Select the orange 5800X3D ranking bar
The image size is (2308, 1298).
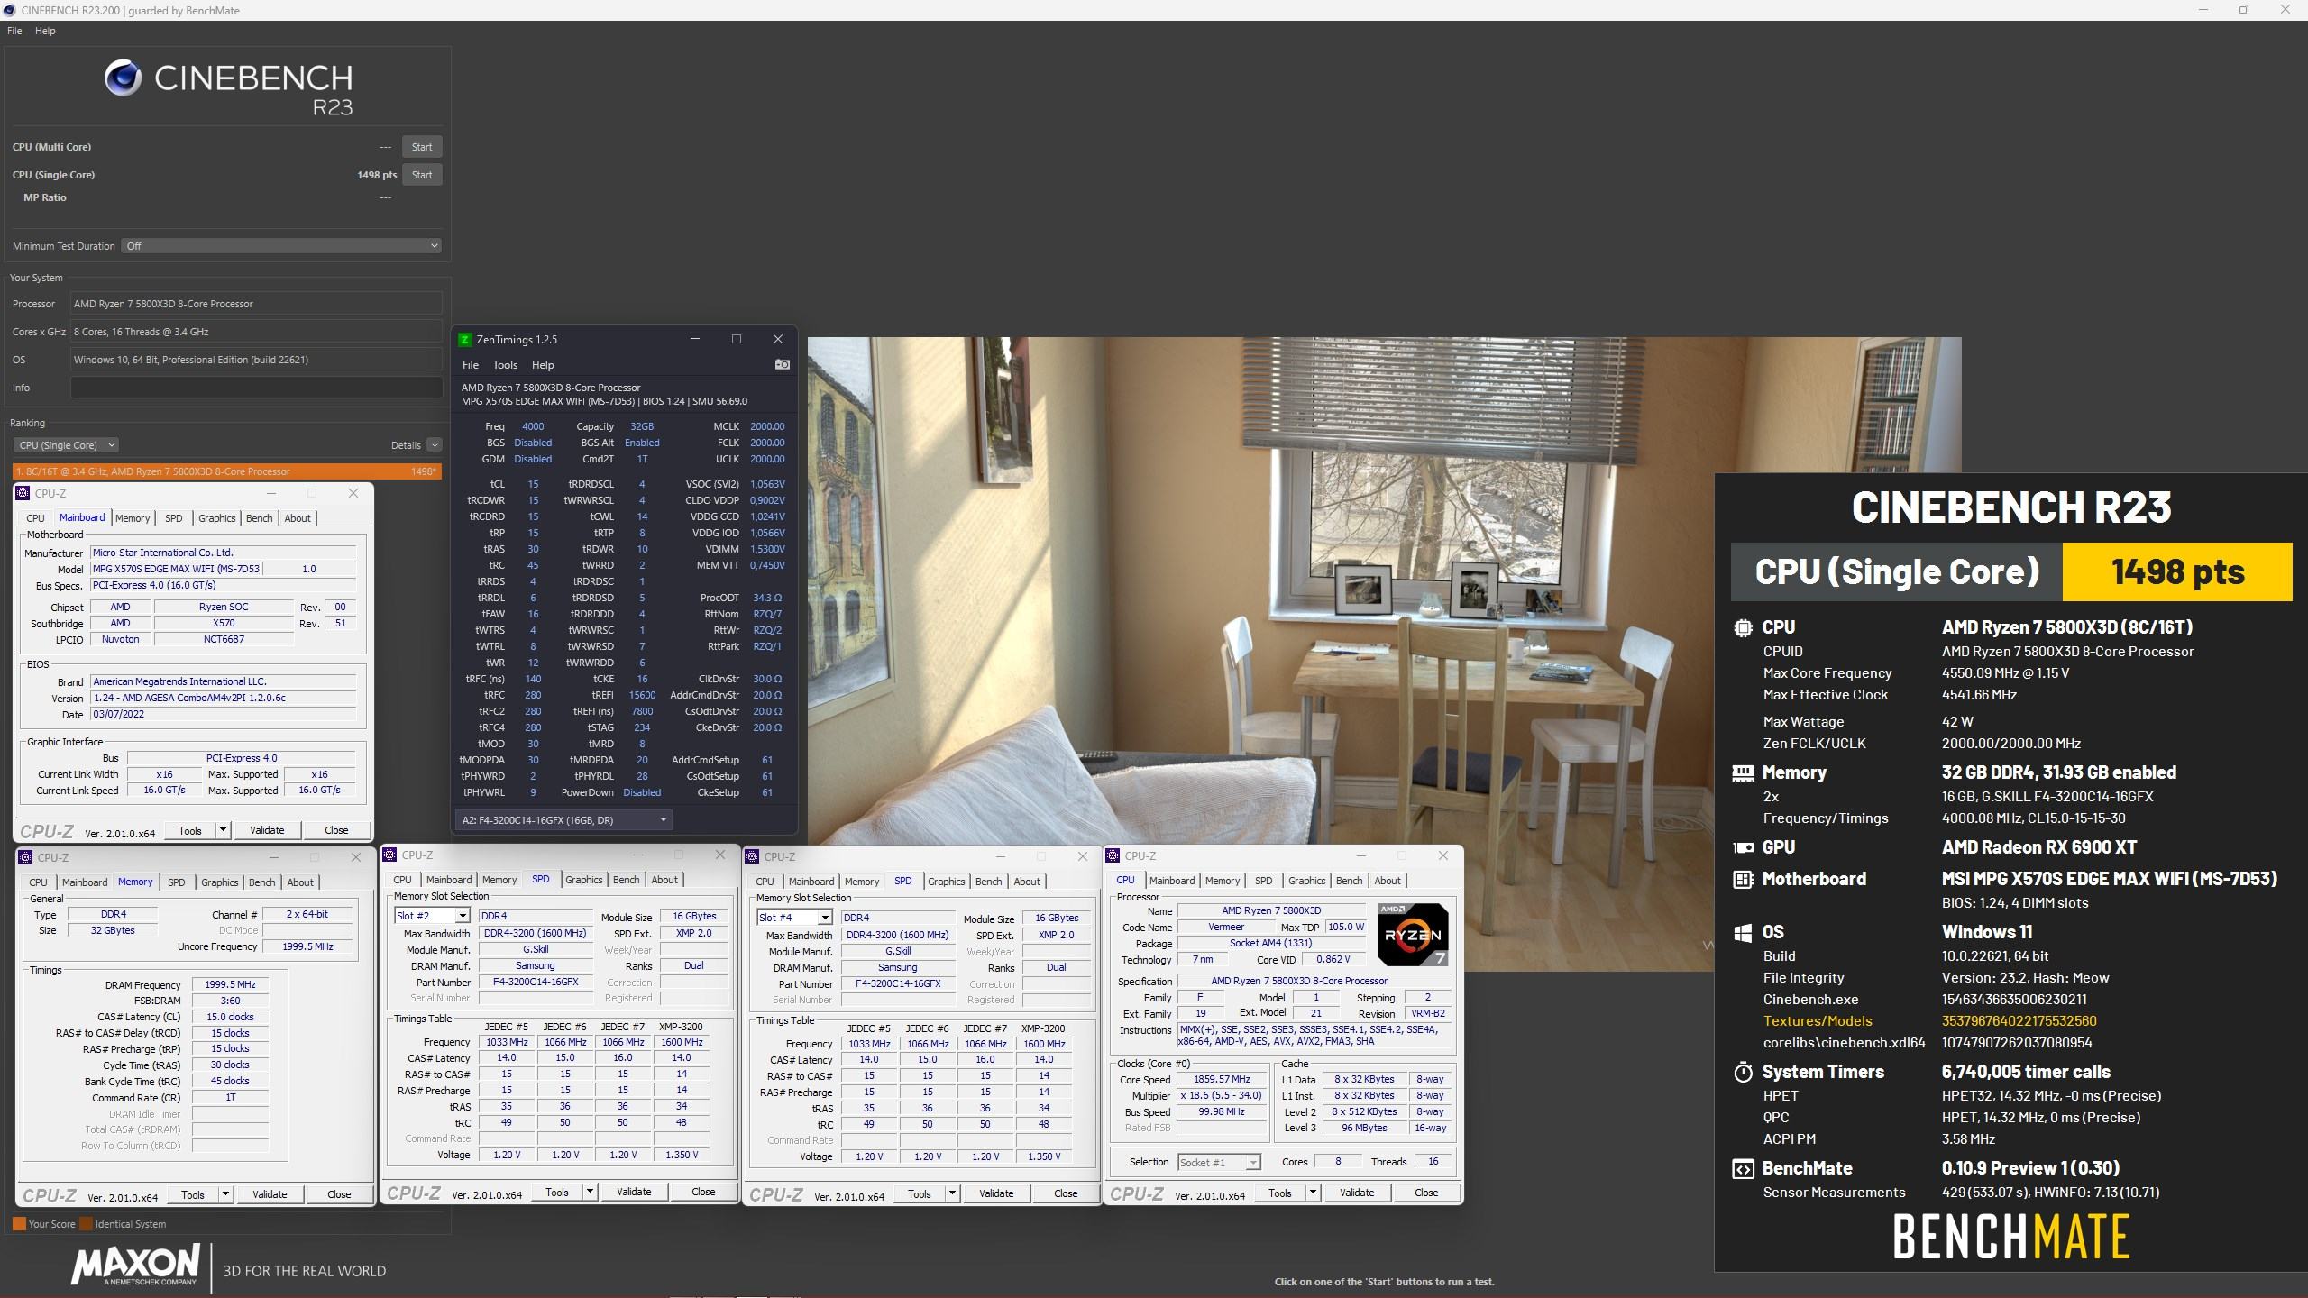coord(226,471)
